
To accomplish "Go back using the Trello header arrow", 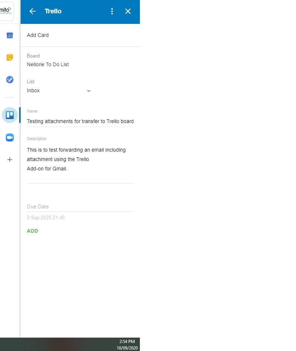I will click(33, 11).
